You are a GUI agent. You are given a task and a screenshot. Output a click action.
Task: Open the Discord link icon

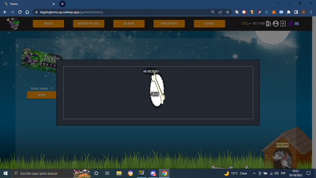click(x=297, y=23)
